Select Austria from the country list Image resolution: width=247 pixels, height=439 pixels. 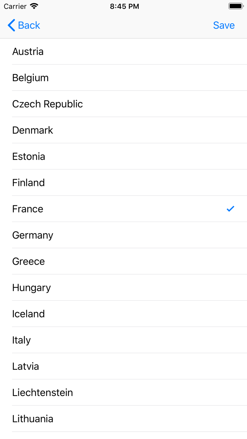(123, 52)
